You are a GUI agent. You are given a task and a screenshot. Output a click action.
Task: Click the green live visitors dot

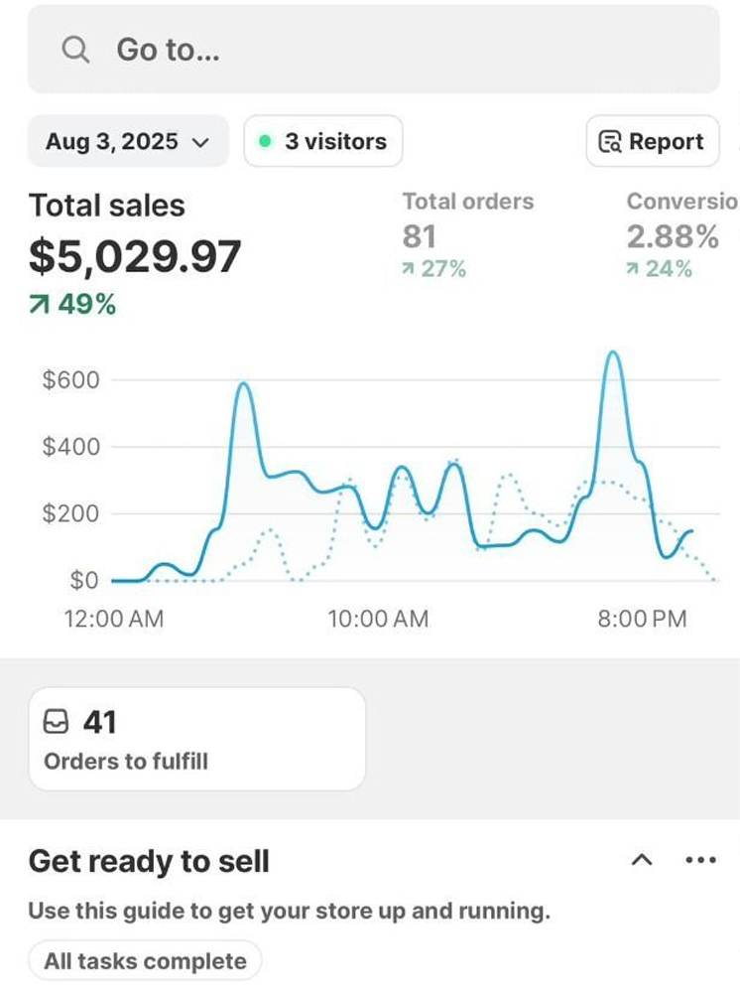point(265,141)
